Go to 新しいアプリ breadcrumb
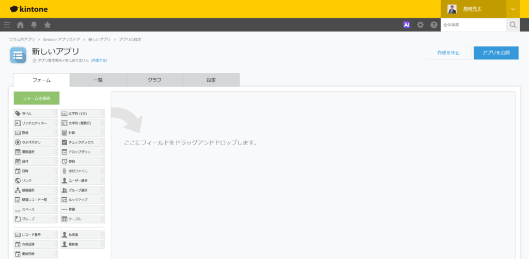Screen dimensions: 529x259 (x=99, y=40)
